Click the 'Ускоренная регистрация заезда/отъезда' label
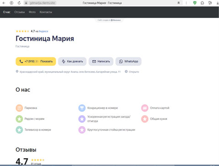 pyautogui.click(x=109, y=119)
